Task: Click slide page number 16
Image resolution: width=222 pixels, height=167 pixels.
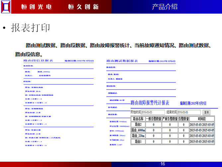Action: pos(163,164)
